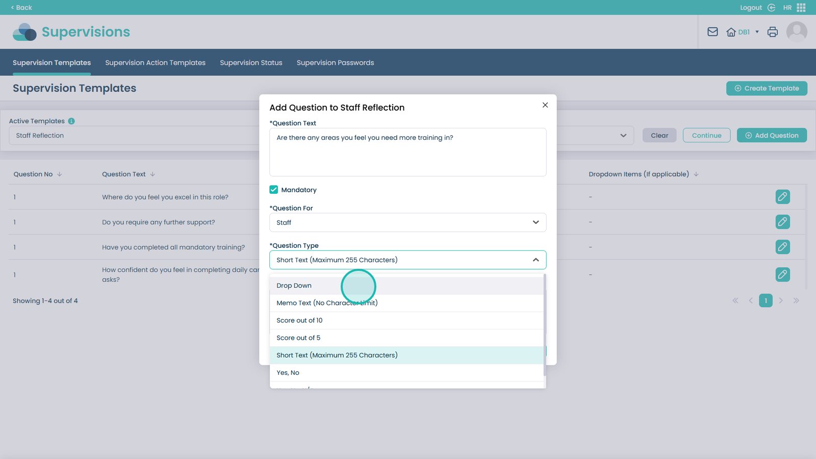Collapse the Question Type dropdown

(x=535, y=260)
